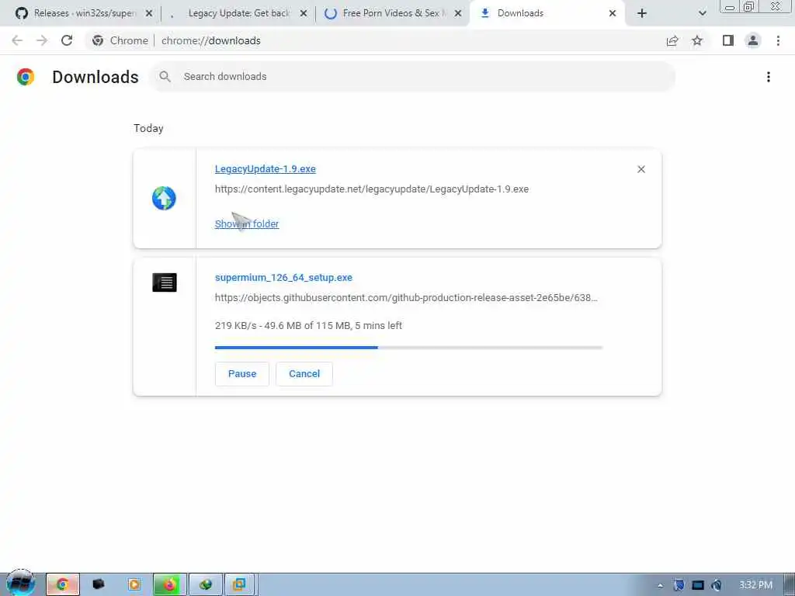Click the Chrome site info chip
This screenshot has height=596, width=795.
click(120, 40)
